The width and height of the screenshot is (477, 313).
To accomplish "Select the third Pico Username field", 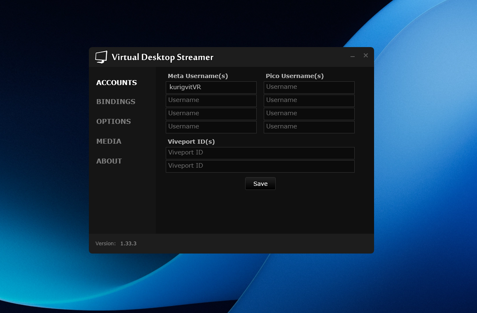I will pos(309,114).
